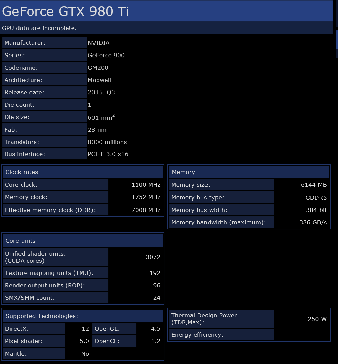Viewport: 338px width, 364px height.
Task: Click the GeForce GTX 980 Ti heading
Action: pyautogui.click(x=65, y=12)
